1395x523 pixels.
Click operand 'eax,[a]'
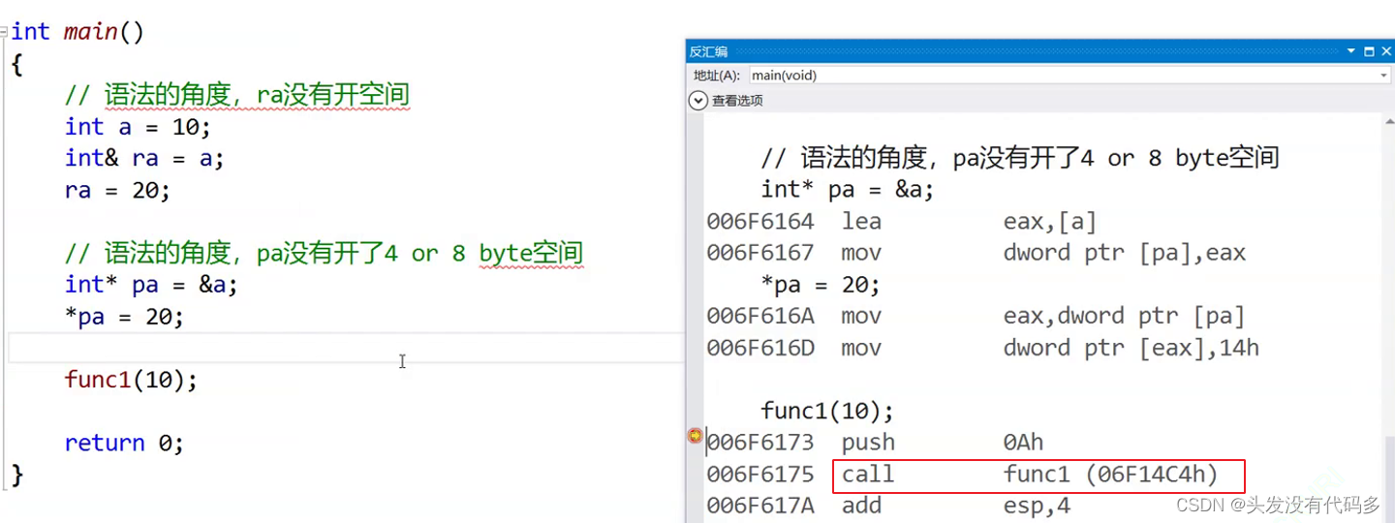tap(1050, 222)
